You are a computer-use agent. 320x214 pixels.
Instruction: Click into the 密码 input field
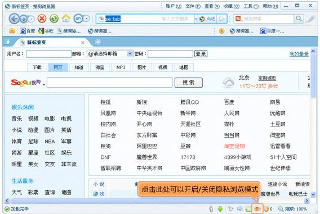coord(170,54)
